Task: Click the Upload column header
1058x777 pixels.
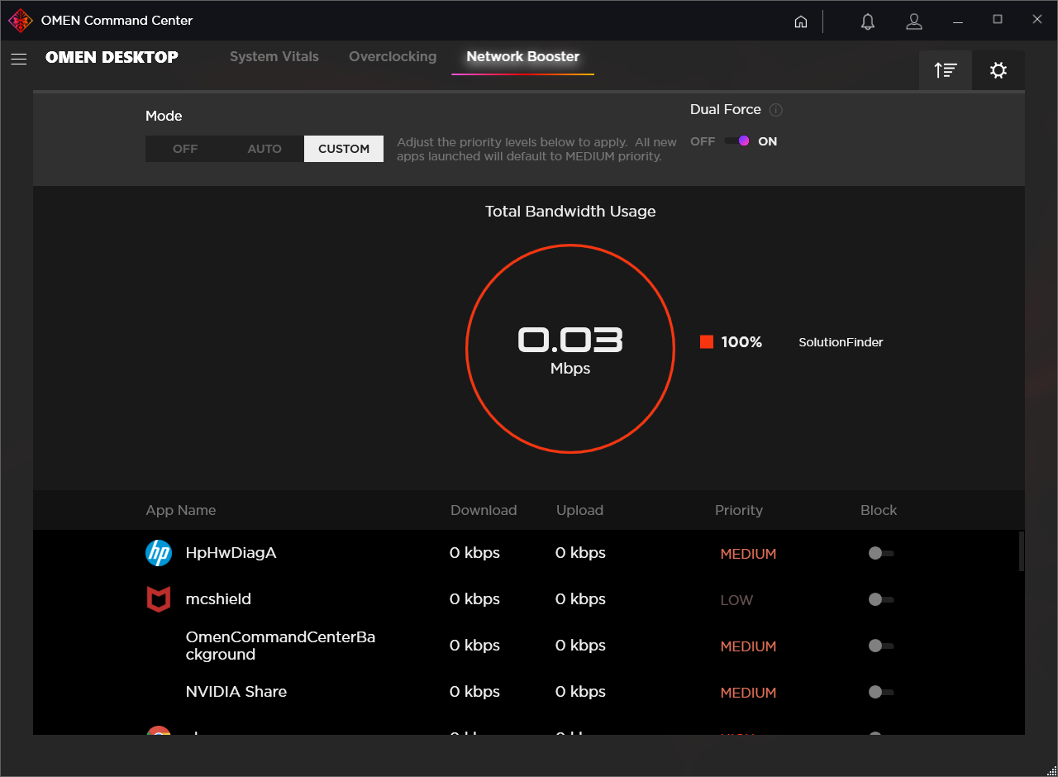Action: click(579, 510)
